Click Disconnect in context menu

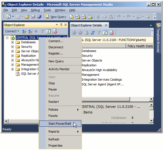point(60,47)
